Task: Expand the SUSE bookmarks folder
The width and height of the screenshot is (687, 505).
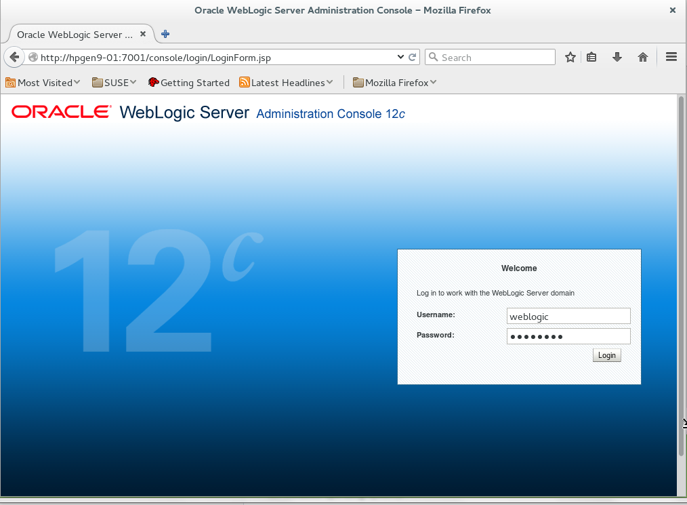Action: [x=114, y=82]
